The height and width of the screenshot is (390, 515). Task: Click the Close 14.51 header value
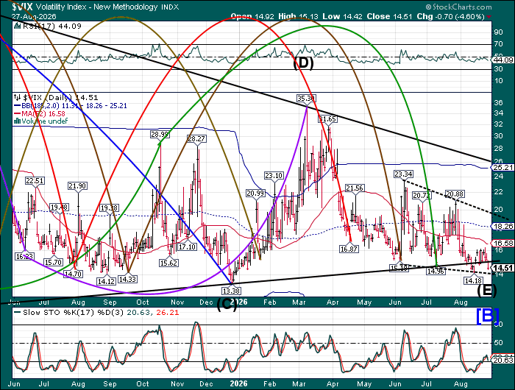pyautogui.click(x=389, y=16)
